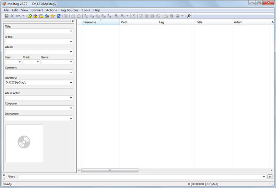This screenshot has width=276, height=188.
Task: Sort by the Title column header
Action: pos(213,22)
